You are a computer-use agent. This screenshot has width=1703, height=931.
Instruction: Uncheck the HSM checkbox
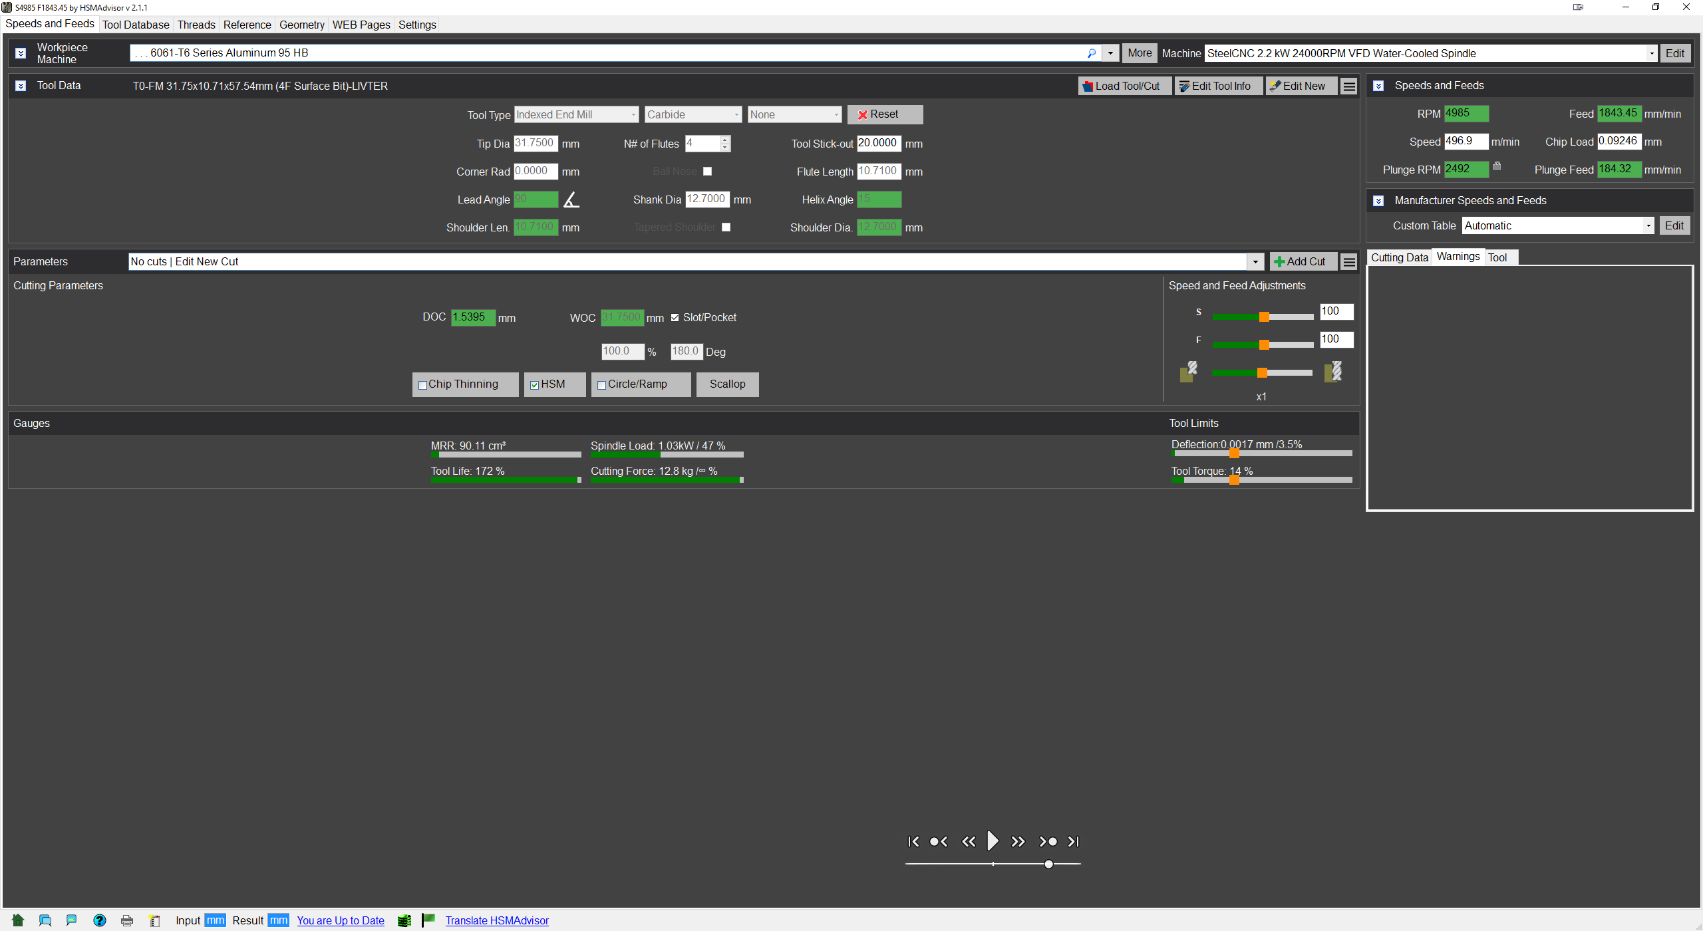[x=534, y=385]
